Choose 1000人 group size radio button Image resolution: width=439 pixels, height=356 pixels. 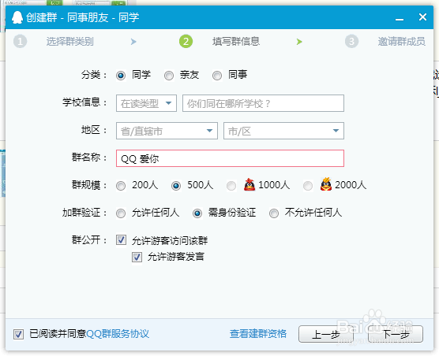231,186
